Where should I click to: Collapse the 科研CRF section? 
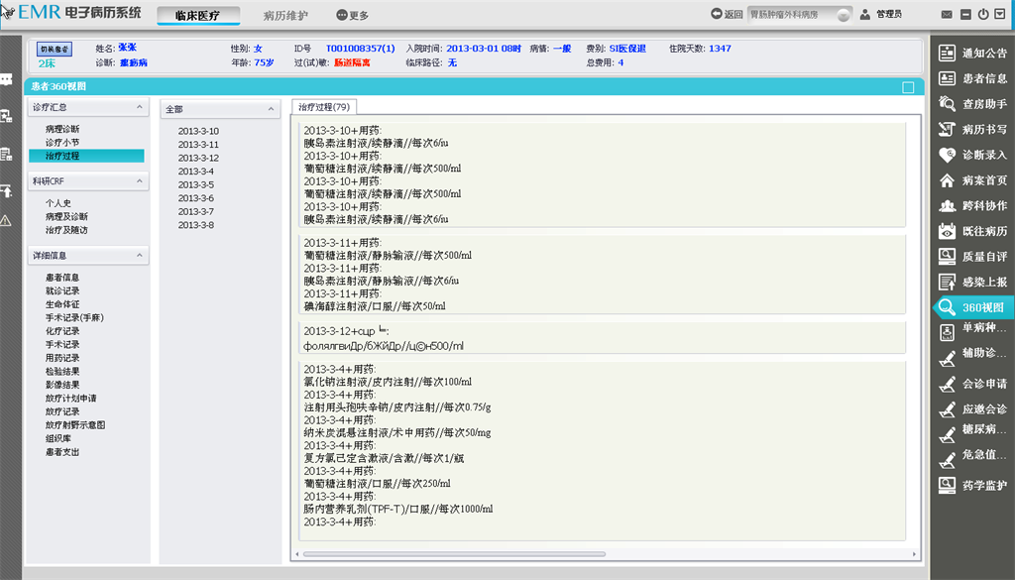[139, 181]
